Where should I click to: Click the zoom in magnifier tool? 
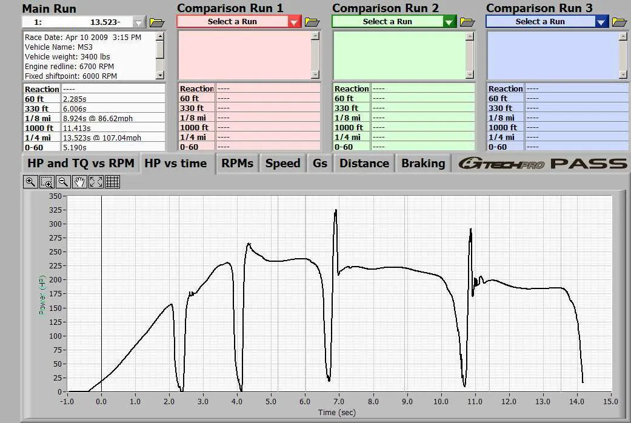coord(30,182)
